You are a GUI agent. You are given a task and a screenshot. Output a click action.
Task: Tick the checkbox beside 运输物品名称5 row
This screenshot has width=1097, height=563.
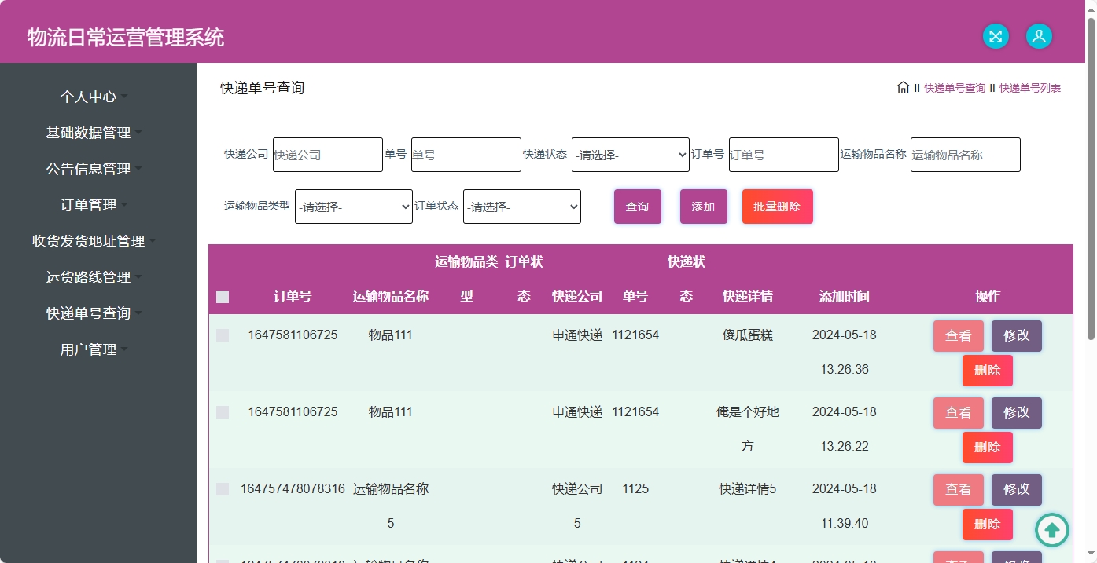point(222,488)
